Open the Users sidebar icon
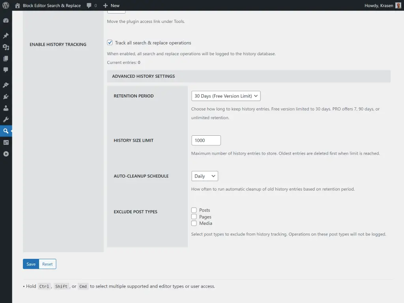404x303 pixels. (6, 108)
